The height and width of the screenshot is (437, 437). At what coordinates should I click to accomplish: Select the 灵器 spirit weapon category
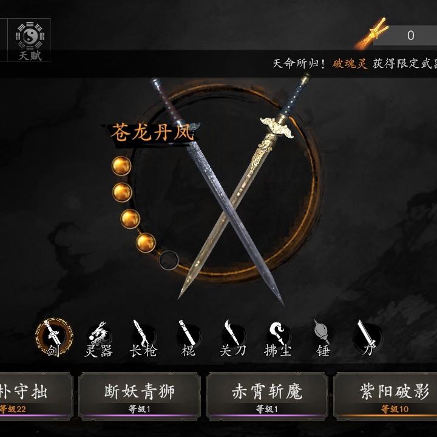click(x=99, y=339)
